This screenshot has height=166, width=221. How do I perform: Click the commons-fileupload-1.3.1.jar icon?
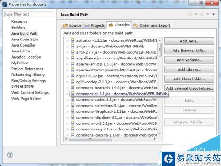(72, 111)
